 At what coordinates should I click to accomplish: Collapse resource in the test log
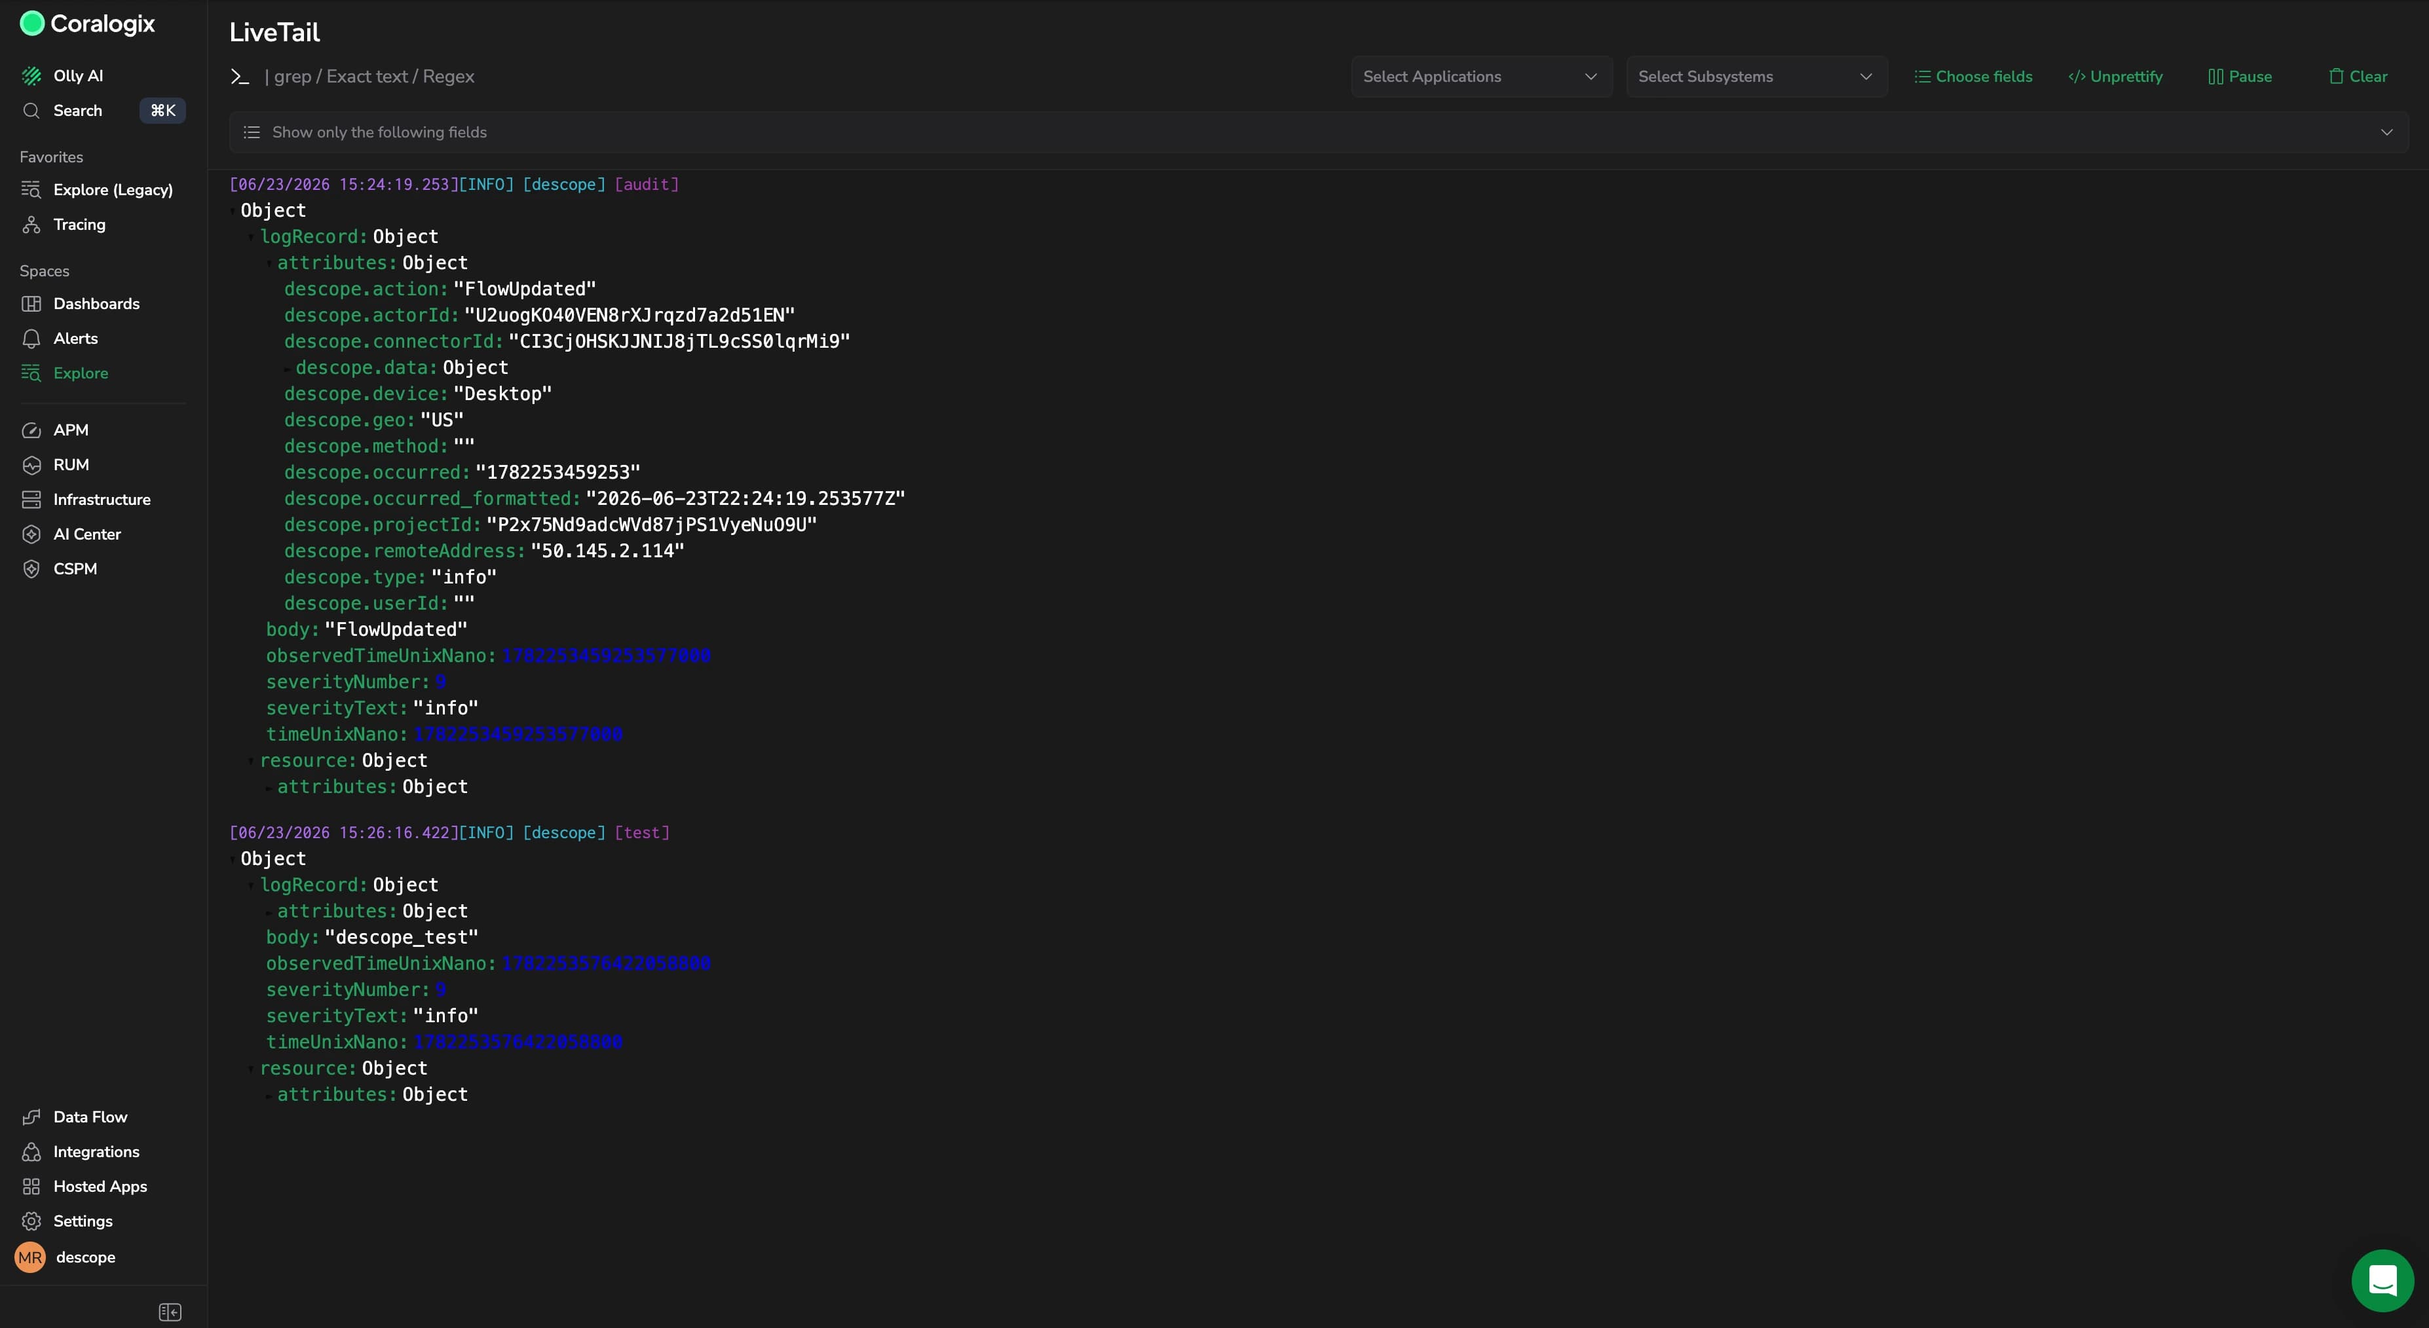[251, 1069]
